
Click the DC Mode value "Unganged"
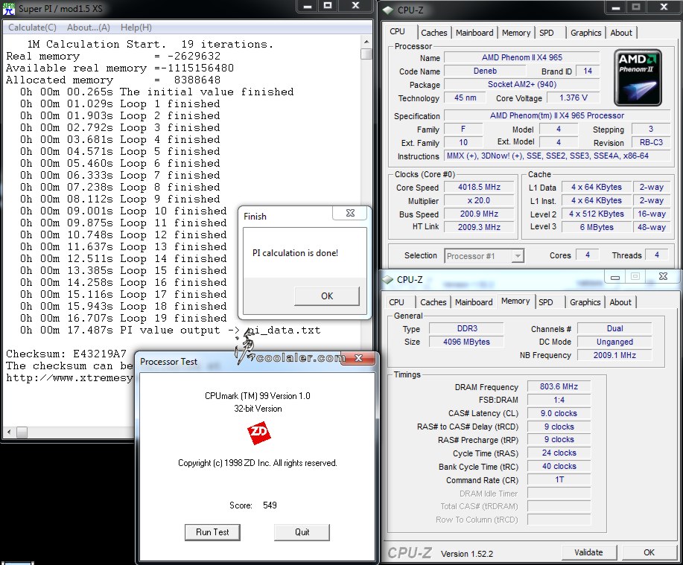tap(614, 342)
